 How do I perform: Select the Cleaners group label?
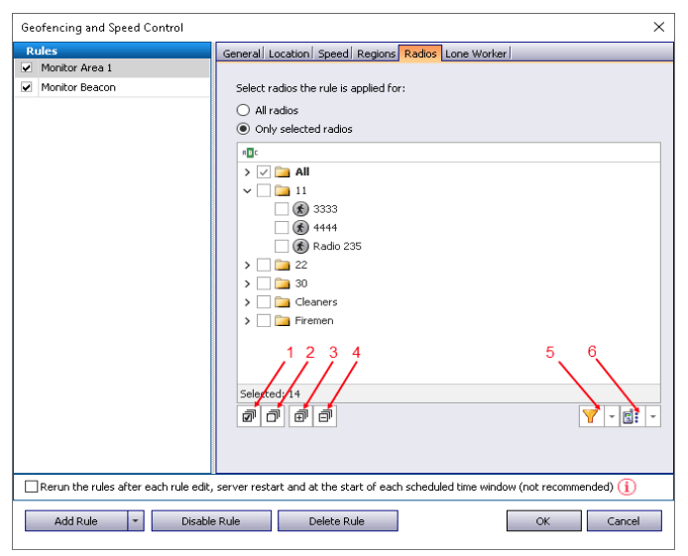[x=316, y=301]
